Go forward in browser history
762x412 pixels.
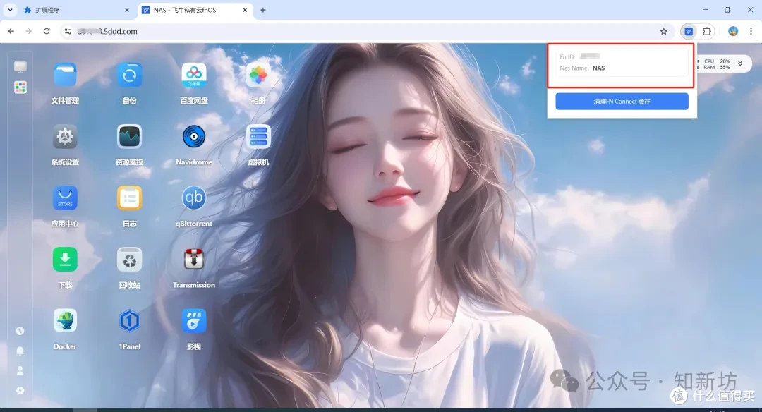(x=29, y=32)
